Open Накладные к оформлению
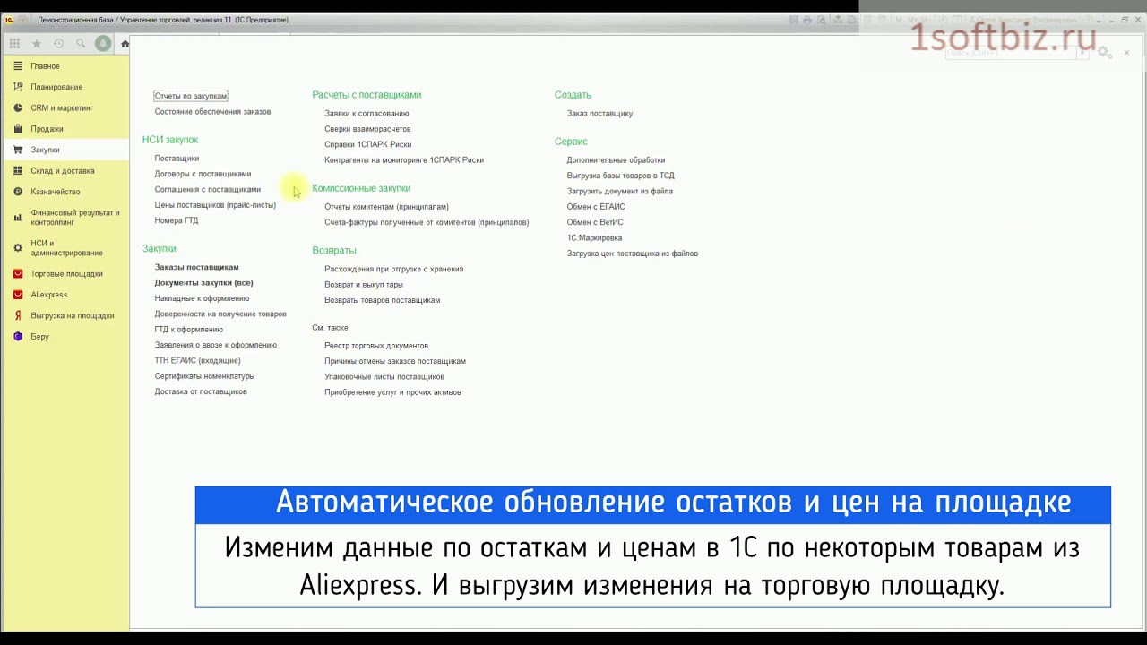This screenshot has width=1147, height=645. click(202, 298)
